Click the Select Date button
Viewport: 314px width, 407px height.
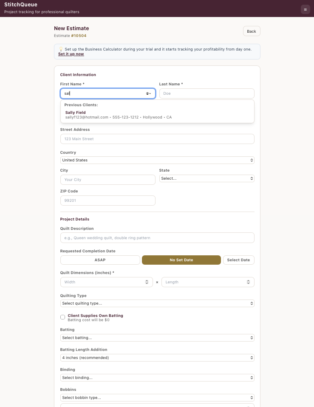[238, 260]
